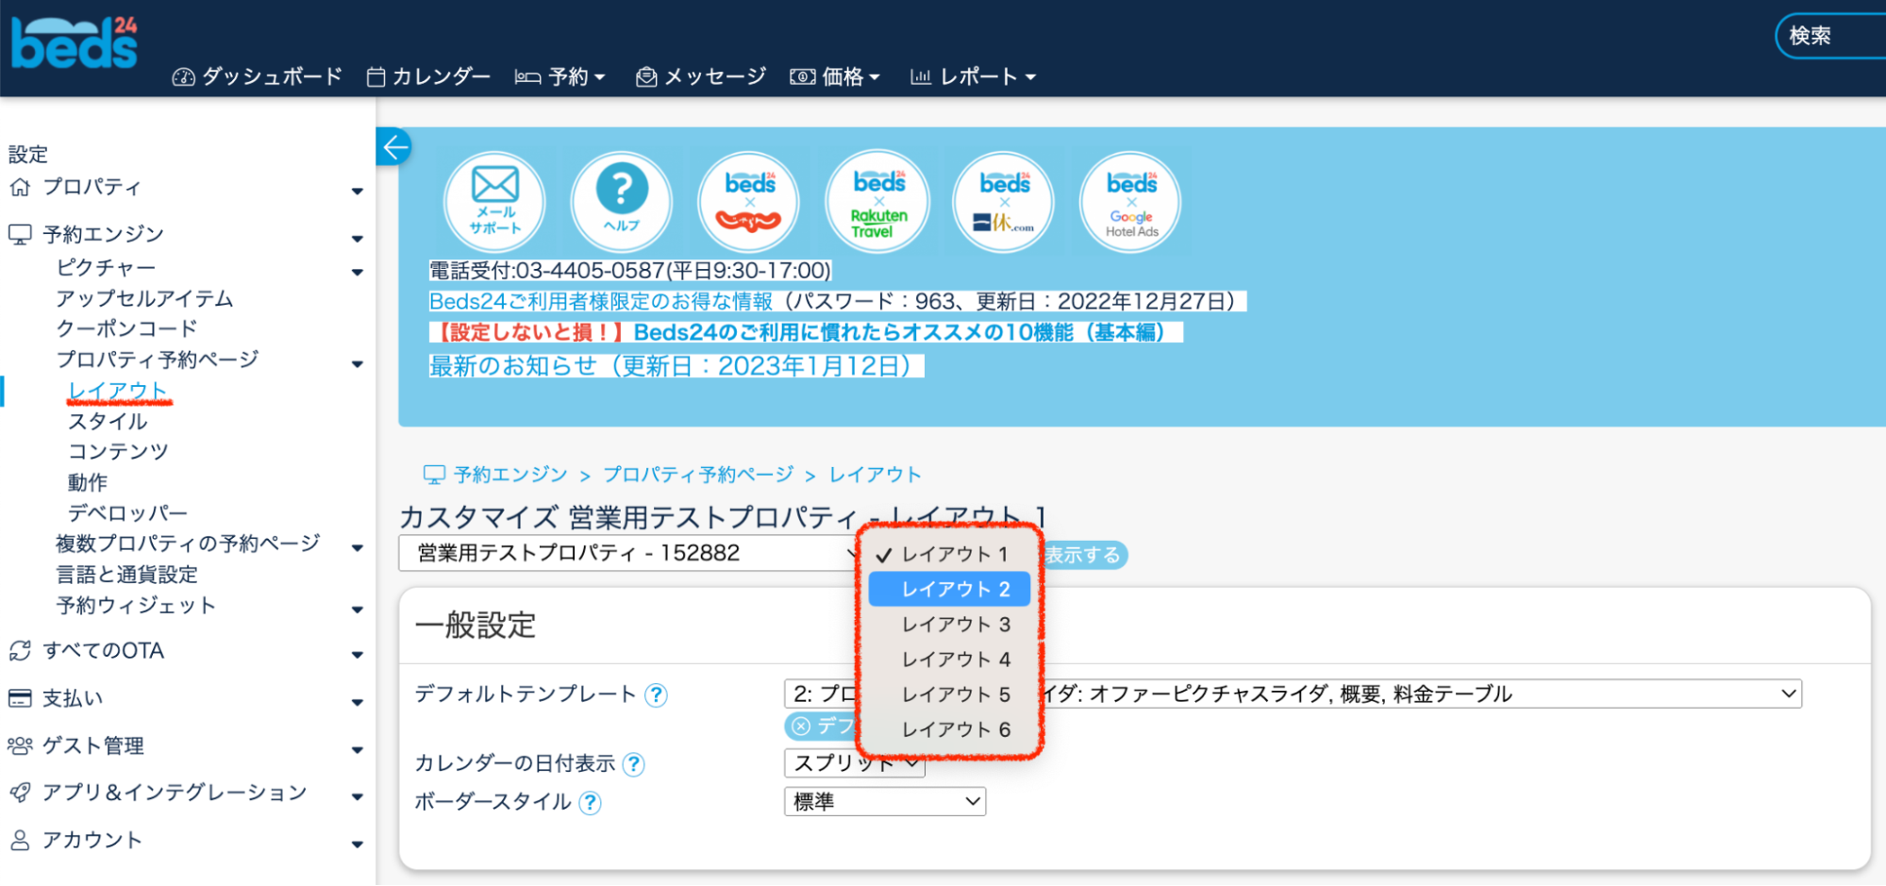Expand the すべてのOTA sidebar section

click(104, 651)
